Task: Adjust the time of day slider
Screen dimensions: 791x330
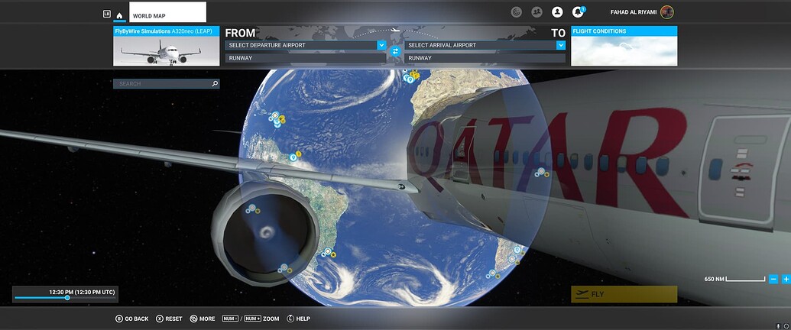Action: (x=67, y=298)
